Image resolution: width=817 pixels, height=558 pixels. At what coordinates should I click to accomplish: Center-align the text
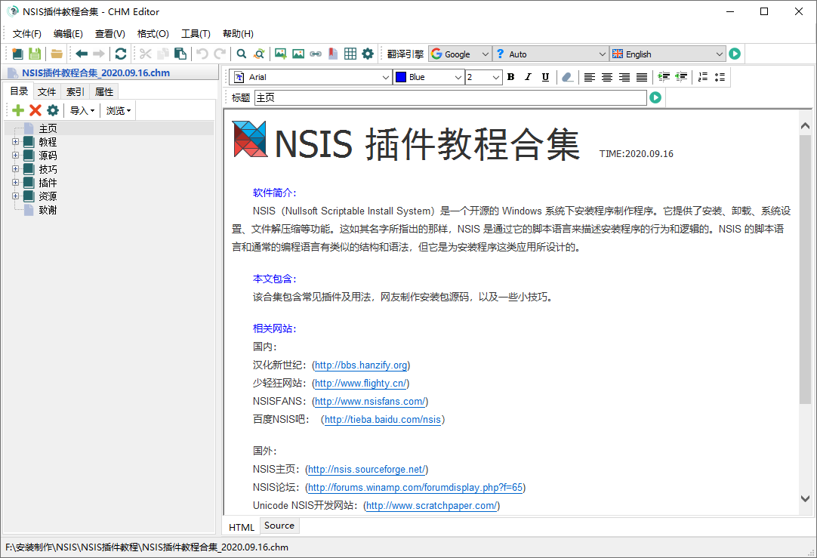(x=607, y=77)
